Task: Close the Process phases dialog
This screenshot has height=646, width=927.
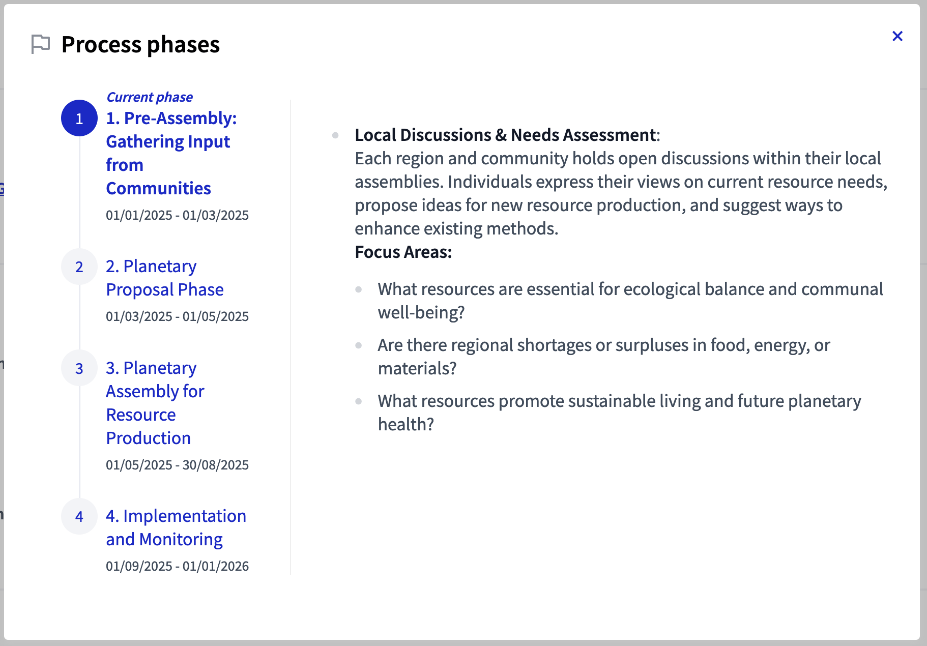Action: 897,36
